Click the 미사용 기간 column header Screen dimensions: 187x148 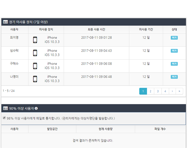[x=146, y=30]
